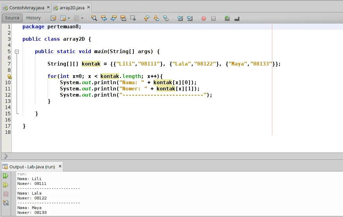Open the Back navigation dropdown arrow
This screenshot has height=217, width=343.
pyautogui.click(x=68, y=18)
